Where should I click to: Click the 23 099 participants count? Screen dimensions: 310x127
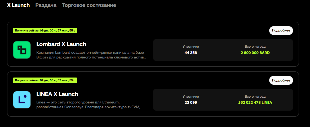[191, 102]
